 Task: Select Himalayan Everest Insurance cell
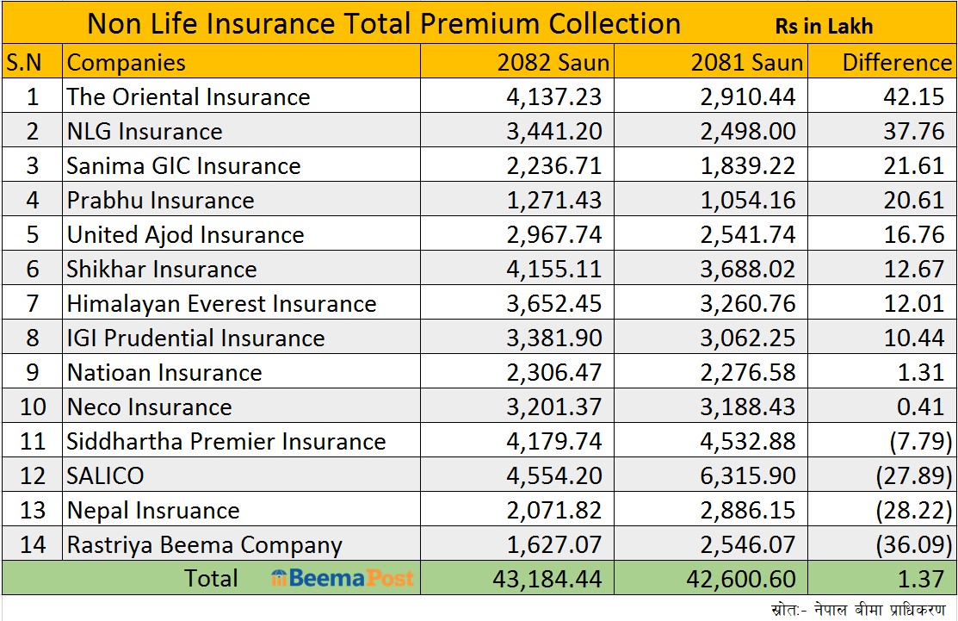(x=222, y=304)
